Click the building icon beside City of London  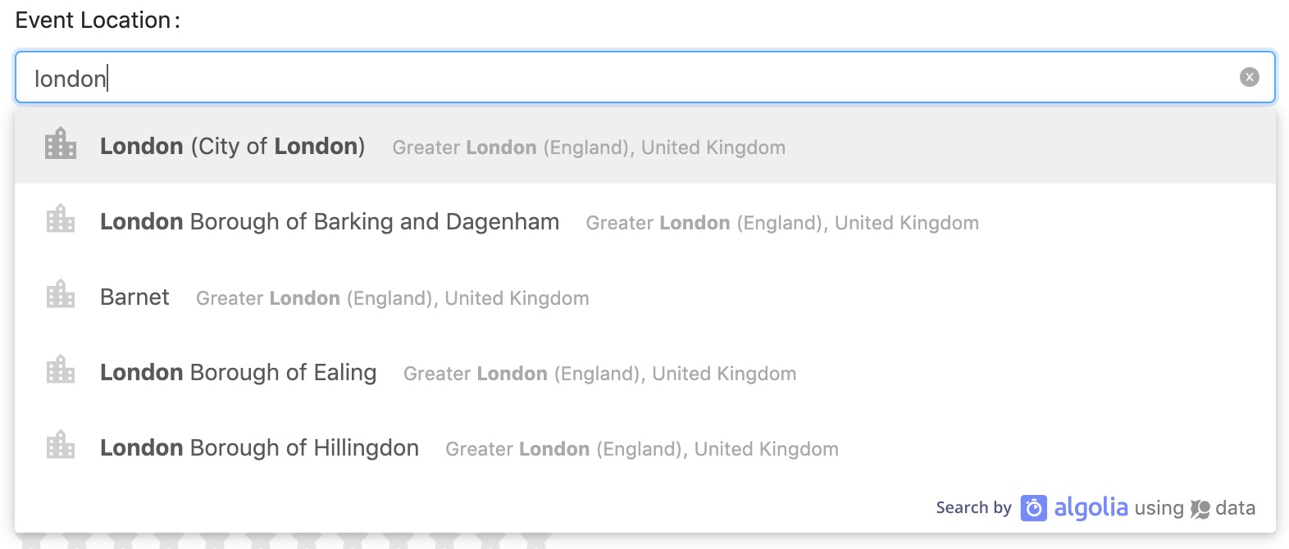pos(61,143)
